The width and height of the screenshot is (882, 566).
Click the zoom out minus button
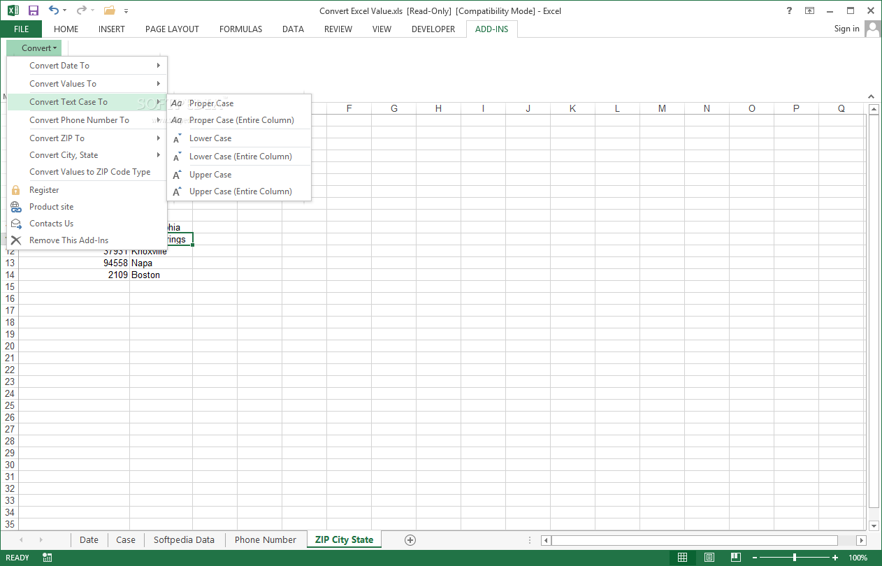[754, 558]
